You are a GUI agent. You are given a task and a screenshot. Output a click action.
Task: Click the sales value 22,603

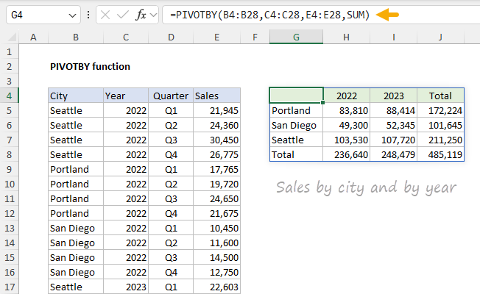pos(216,287)
